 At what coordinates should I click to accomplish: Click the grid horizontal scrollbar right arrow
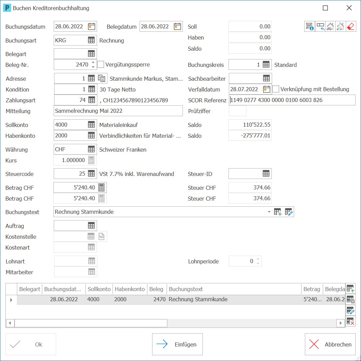[x=340, y=323]
